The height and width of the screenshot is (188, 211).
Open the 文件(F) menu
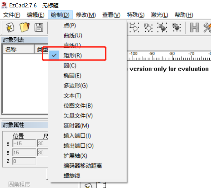pyautogui.click(x=12, y=15)
